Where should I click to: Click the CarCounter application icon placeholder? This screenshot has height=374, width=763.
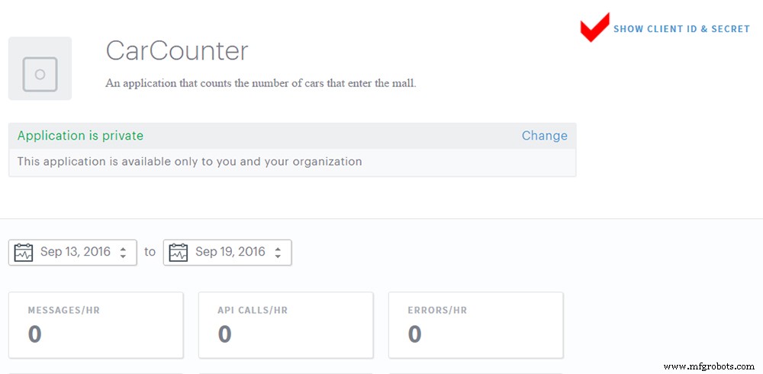pyautogui.click(x=40, y=69)
